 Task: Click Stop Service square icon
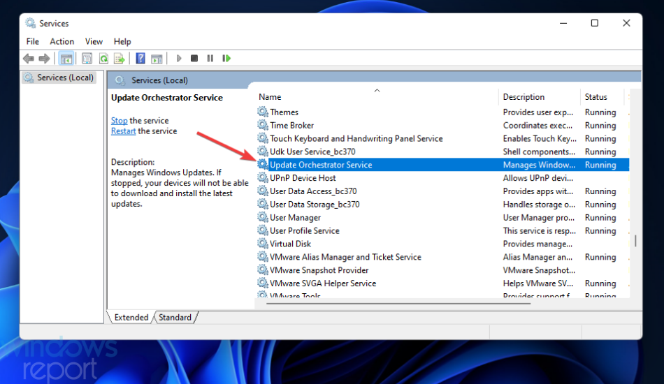(194, 59)
